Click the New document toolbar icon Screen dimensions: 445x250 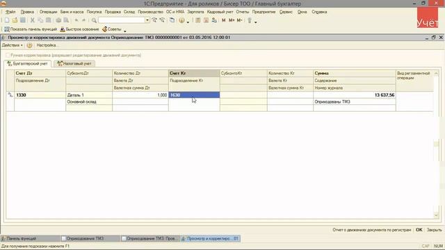click(7, 20)
